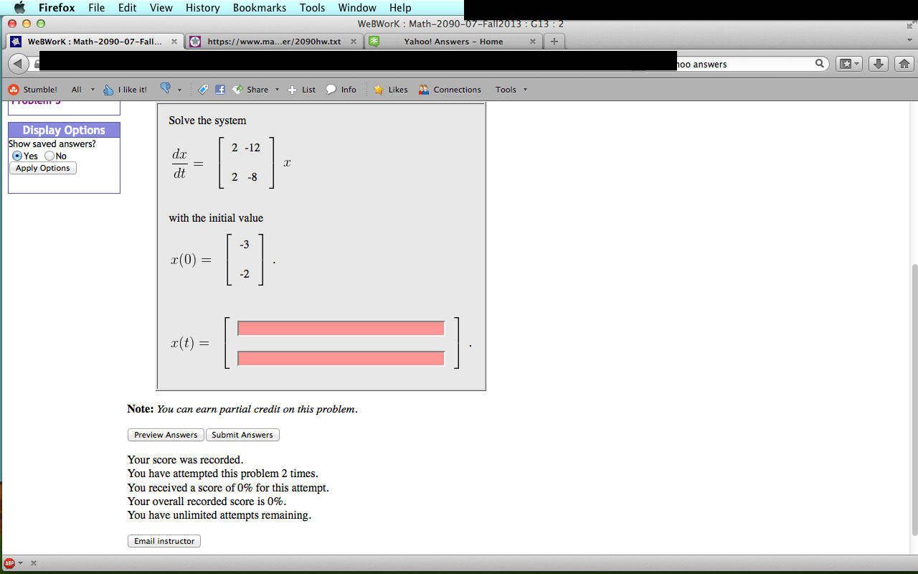Open the list all tabs dropdown arrow
918x574 pixels.
tap(909, 41)
